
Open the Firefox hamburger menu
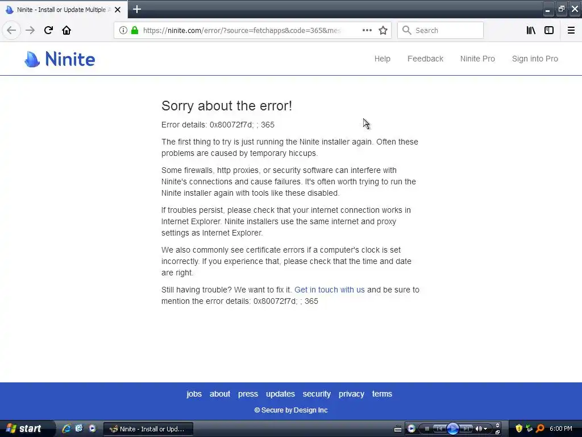click(x=571, y=30)
